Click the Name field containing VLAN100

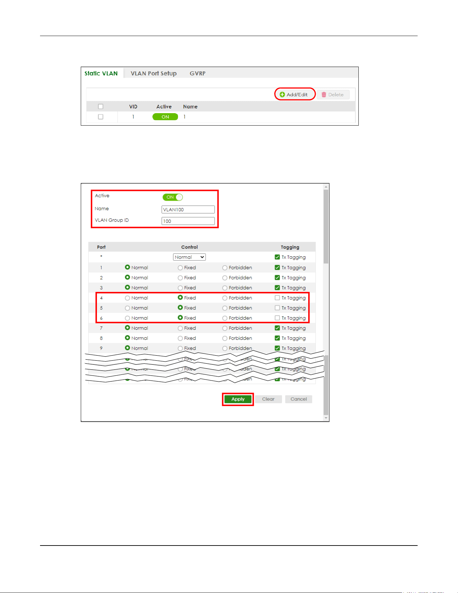(x=188, y=209)
